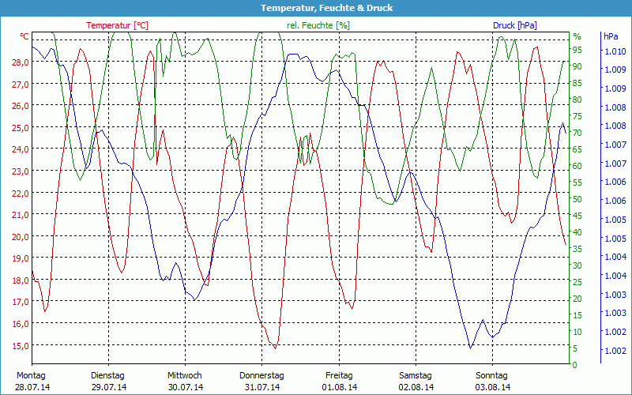Image resolution: width=632 pixels, height=395 pixels.
Task: Select the blue 'Druck [hPa]' legend label
Action: [515, 25]
